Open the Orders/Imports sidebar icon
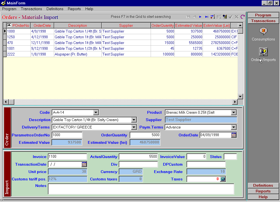 pos(263,52)
